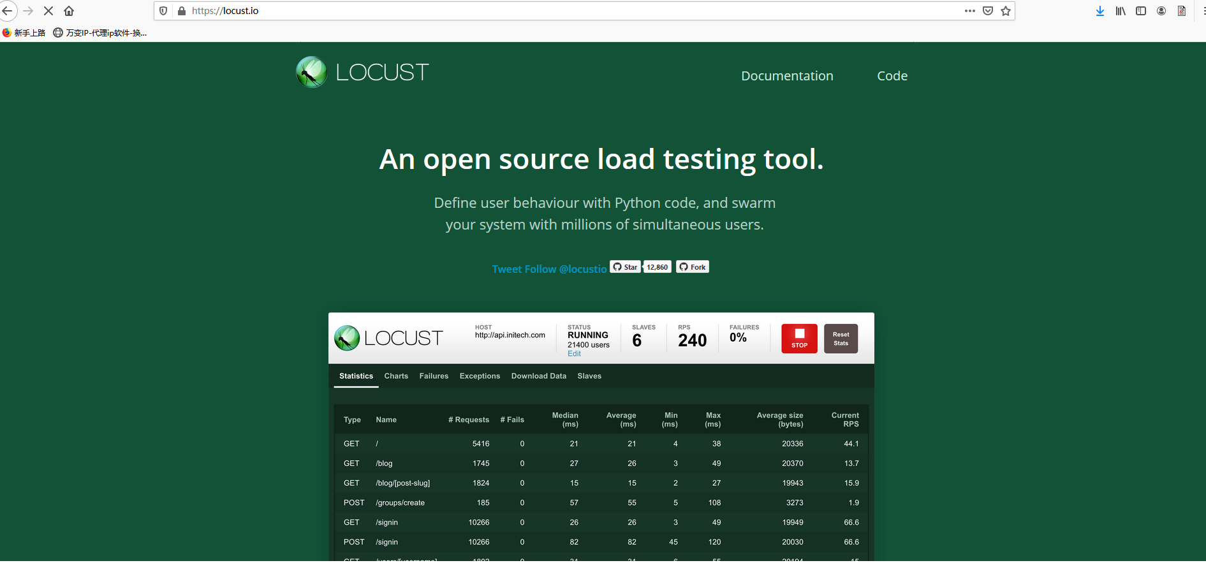Open the Documentation link
Image resolution: width=1206 pixels, height=563 pixels.
coord(787,76)
